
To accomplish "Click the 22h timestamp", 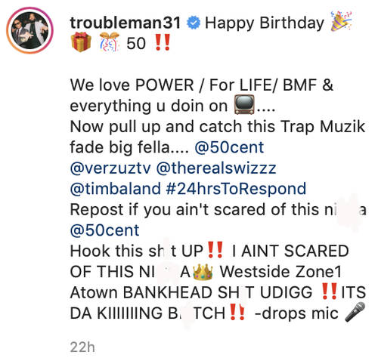I will [x=82, y=347].
